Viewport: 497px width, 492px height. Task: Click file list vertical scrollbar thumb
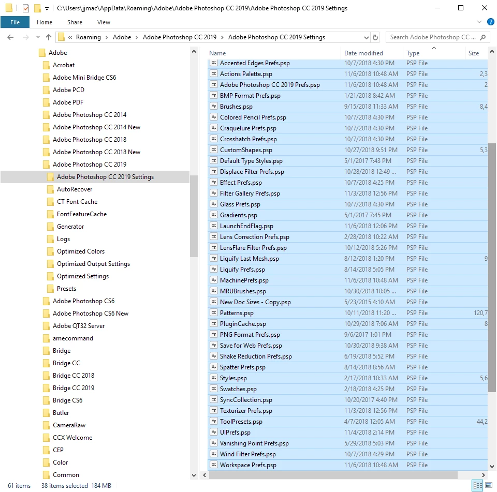(492, 267)
